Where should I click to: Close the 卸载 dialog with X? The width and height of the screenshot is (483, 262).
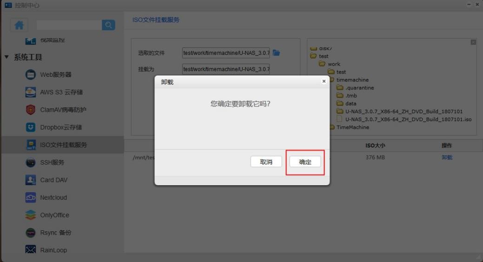click(324, 81)
